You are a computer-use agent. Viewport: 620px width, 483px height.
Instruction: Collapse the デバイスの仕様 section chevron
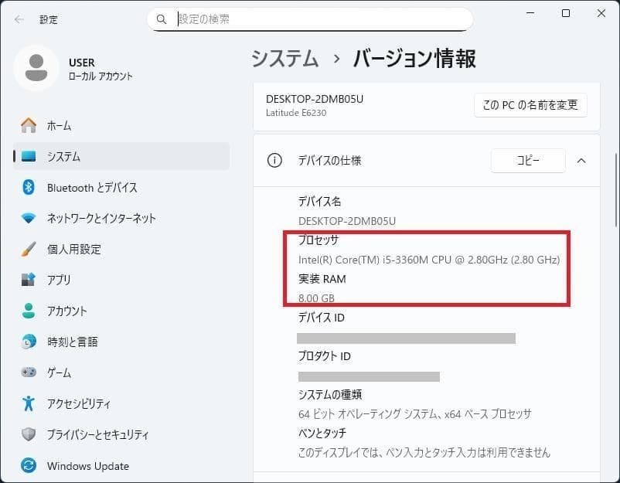coord(581,161)
